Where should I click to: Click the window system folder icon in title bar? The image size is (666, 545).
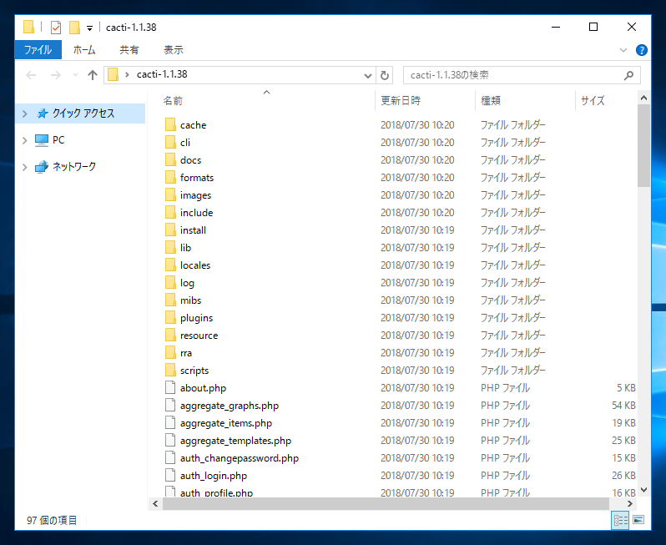pyautogui.click(x=28, y=28)
